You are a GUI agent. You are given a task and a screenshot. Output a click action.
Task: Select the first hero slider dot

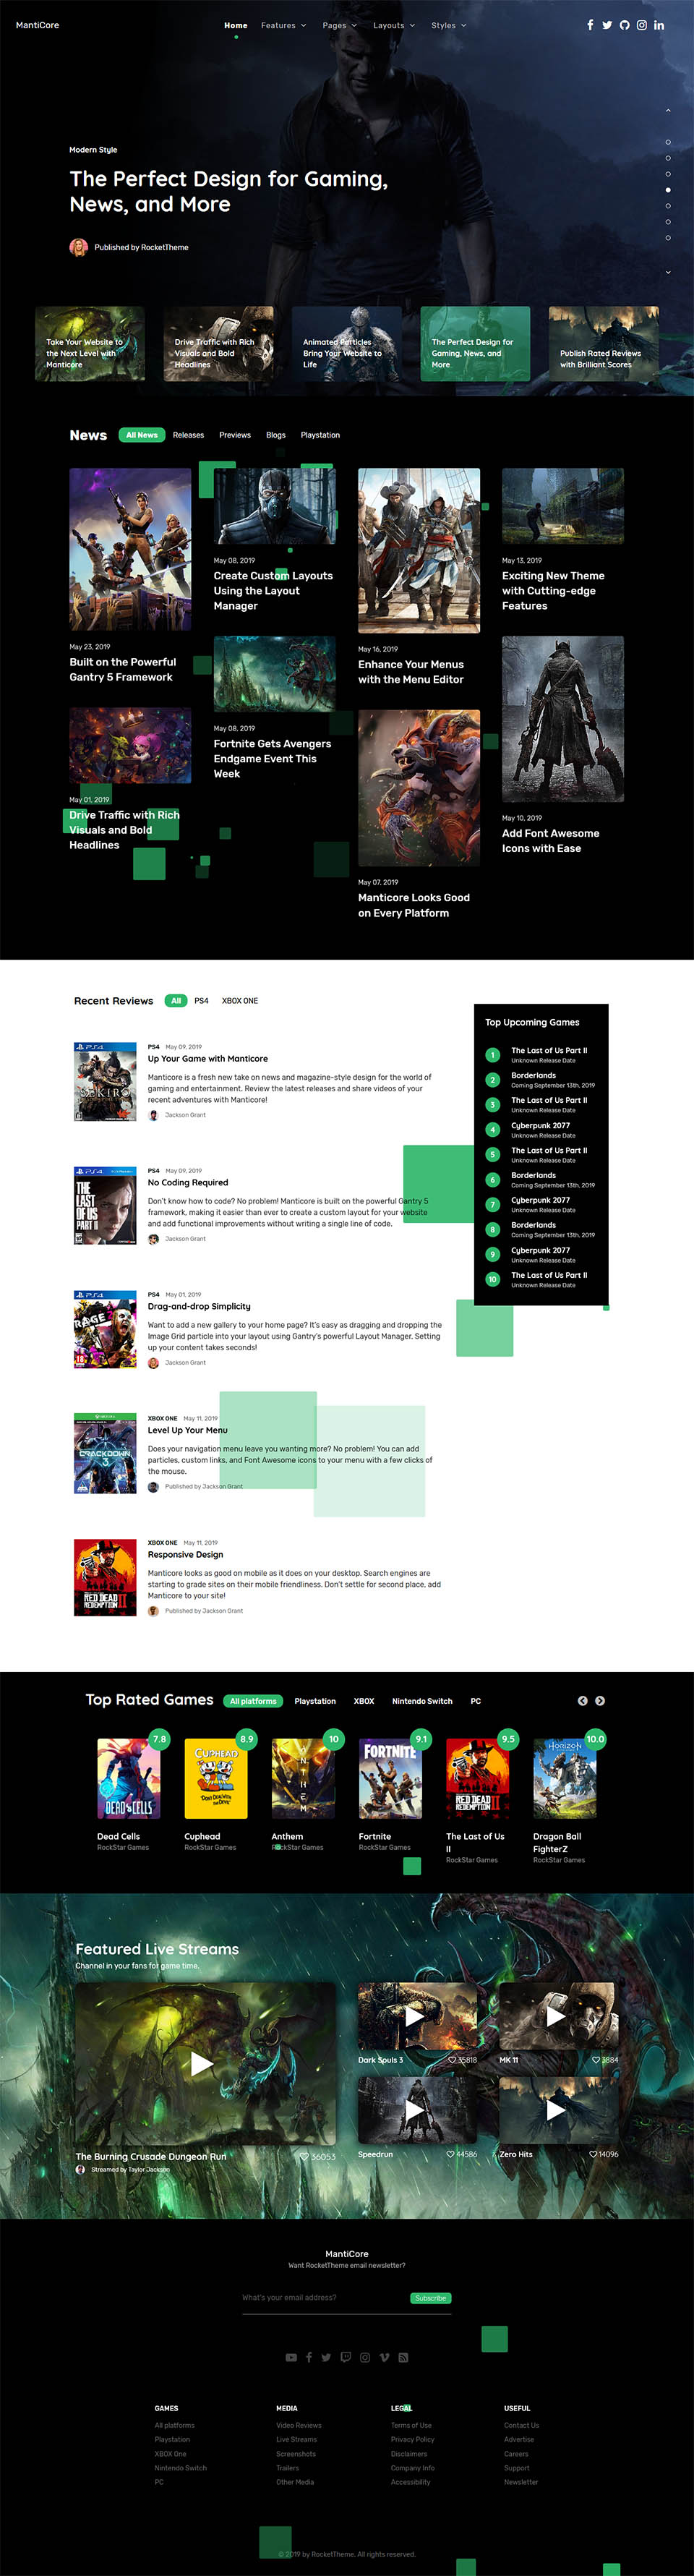pyautogui.click(x=668, y=142)
